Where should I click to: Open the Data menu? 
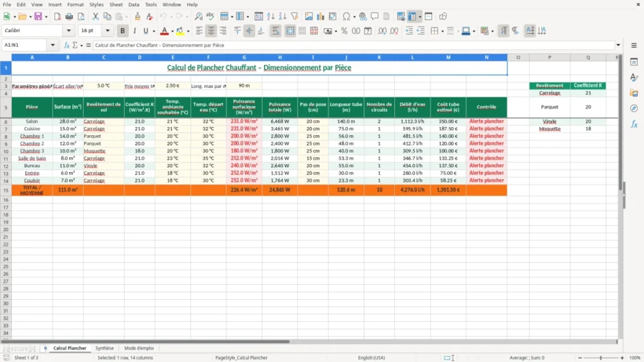click(133, 4)
